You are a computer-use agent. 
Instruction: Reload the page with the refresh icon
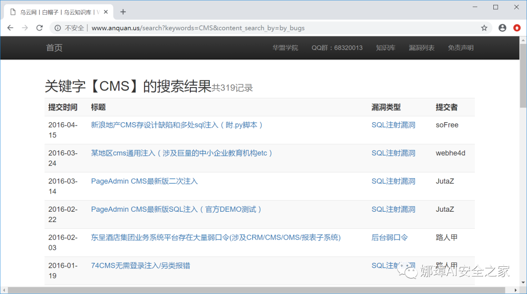(x=40, y=28)
